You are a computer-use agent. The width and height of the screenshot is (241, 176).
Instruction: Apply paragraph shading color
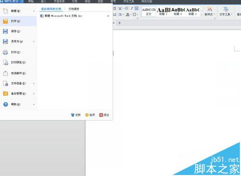click(128, 14)
